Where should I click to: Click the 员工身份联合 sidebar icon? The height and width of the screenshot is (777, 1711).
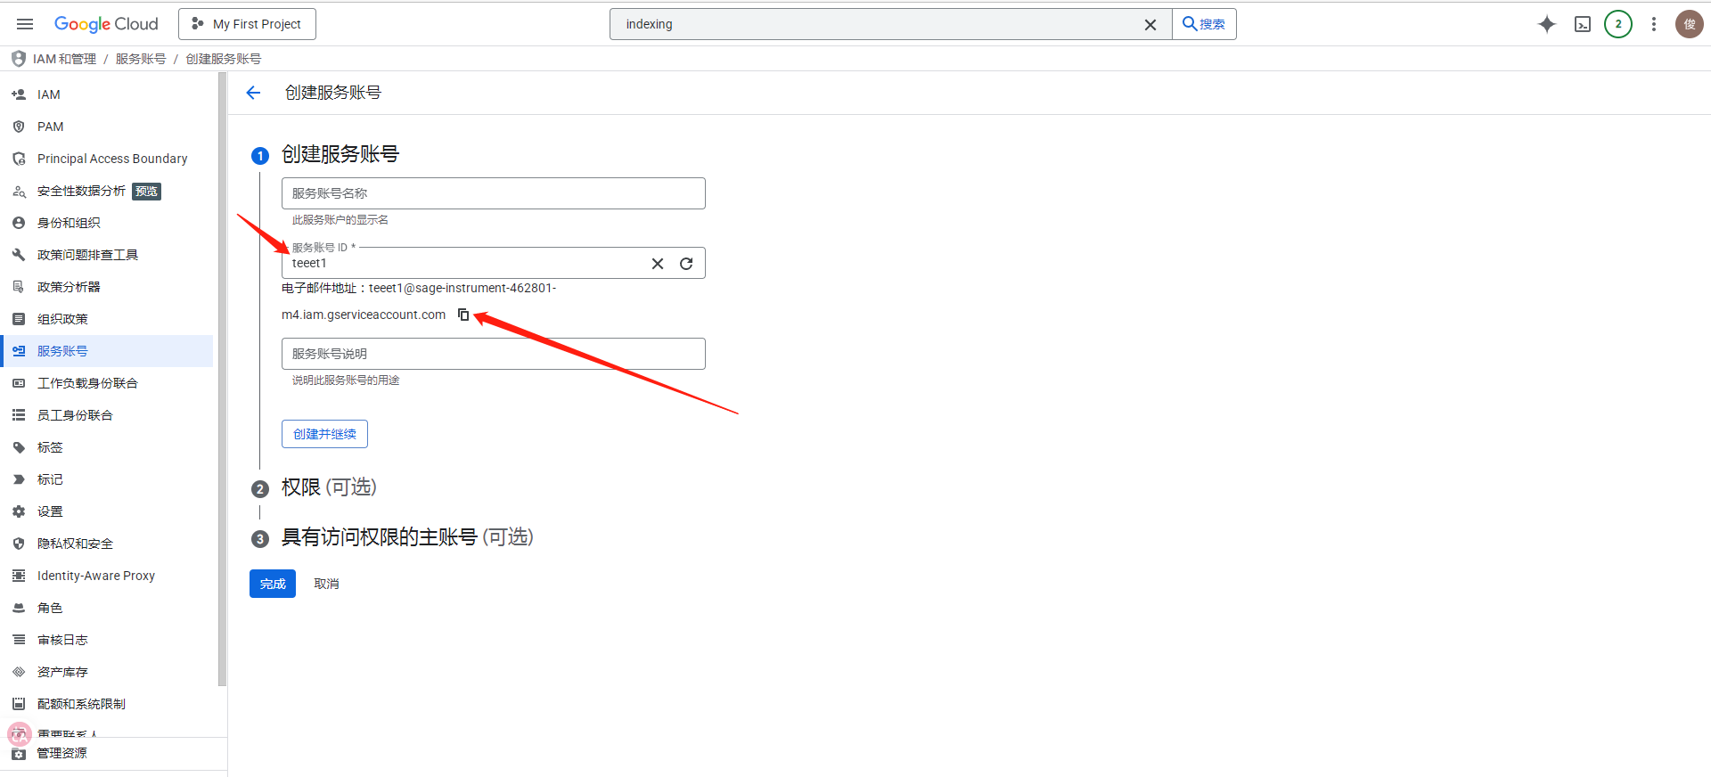19,415
